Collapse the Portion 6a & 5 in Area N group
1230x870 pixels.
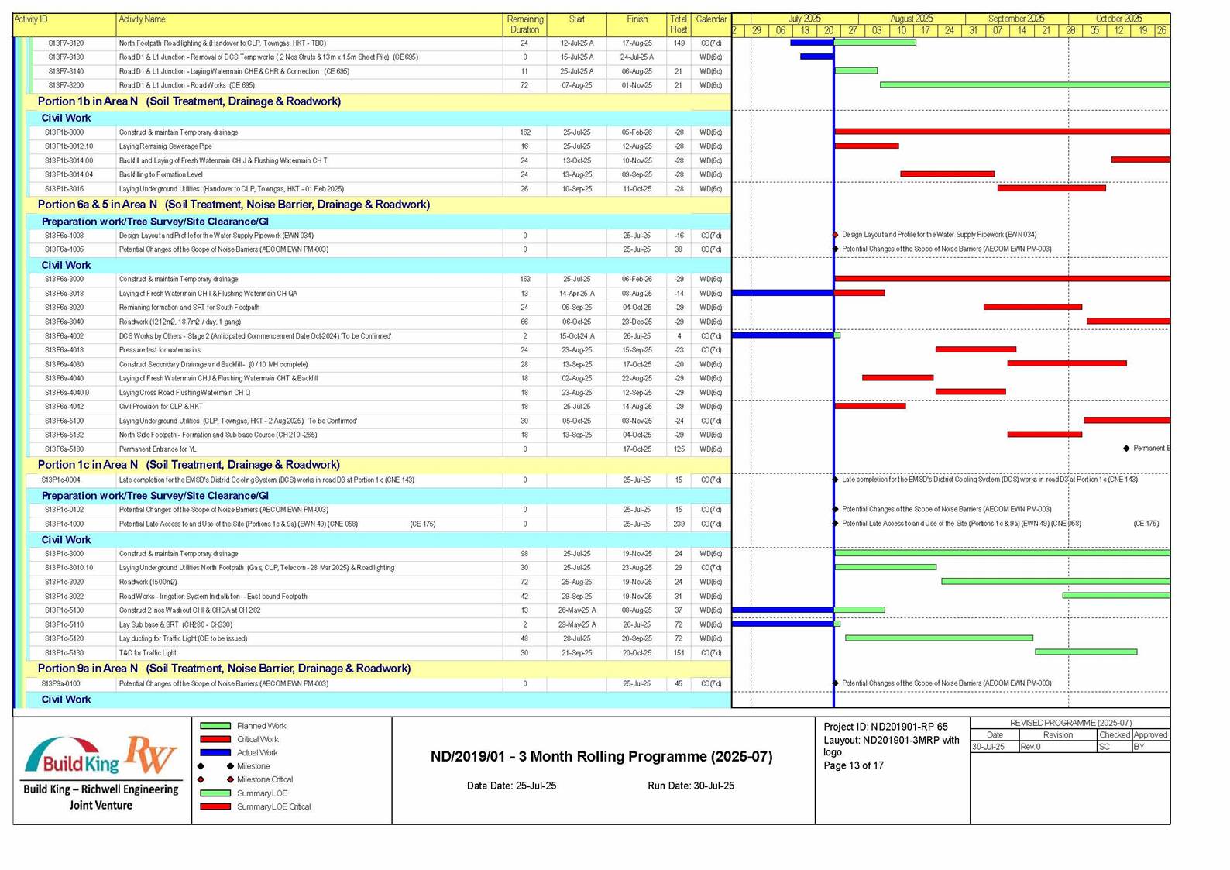(x=234, y=205)
